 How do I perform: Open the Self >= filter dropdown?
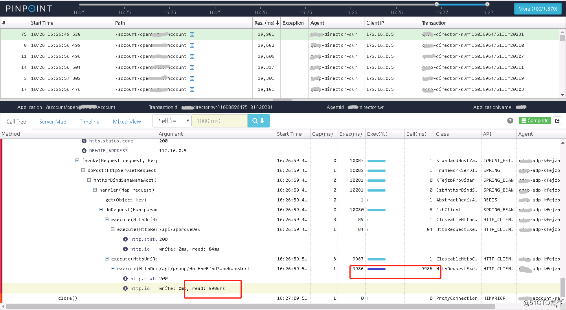click(172, 121)
